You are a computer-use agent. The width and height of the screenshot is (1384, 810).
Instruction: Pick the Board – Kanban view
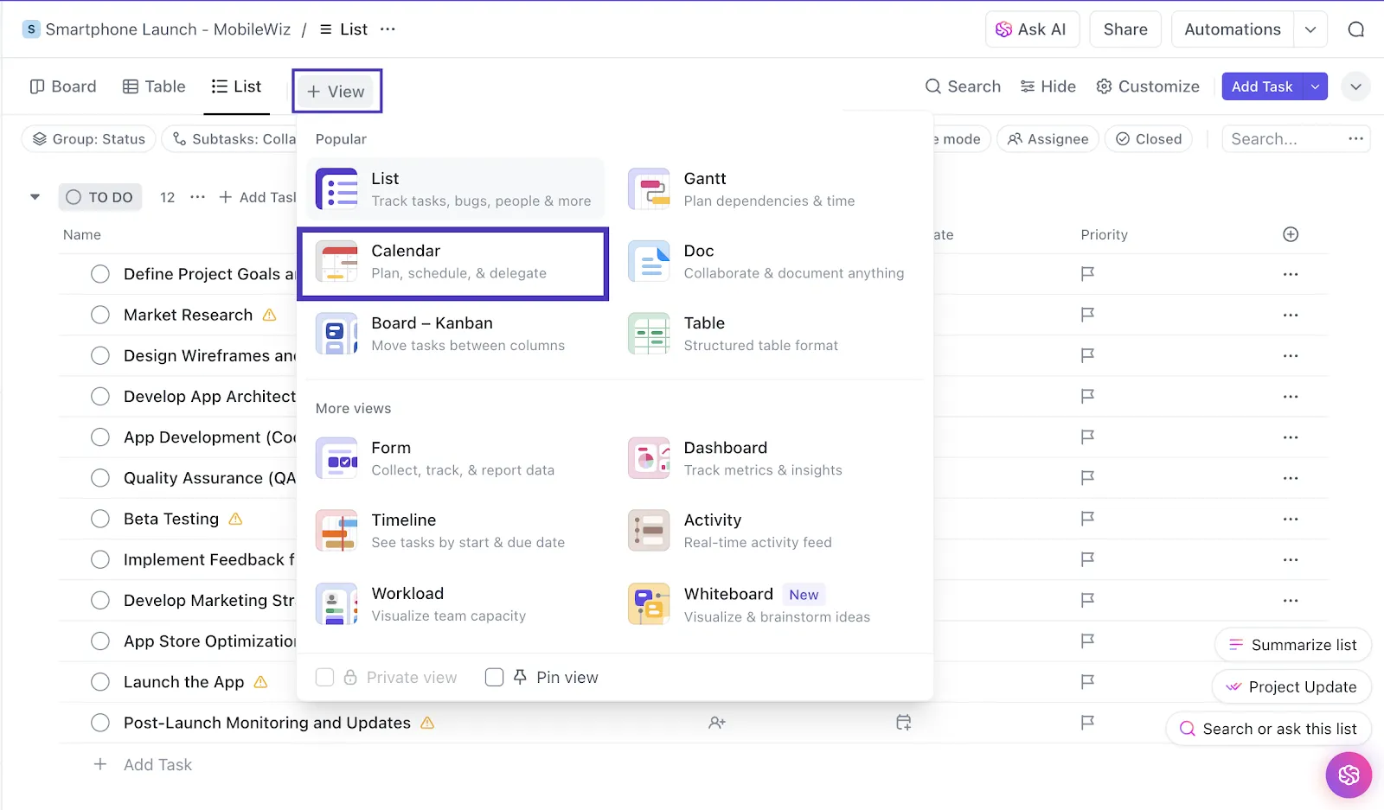point(454,334)
